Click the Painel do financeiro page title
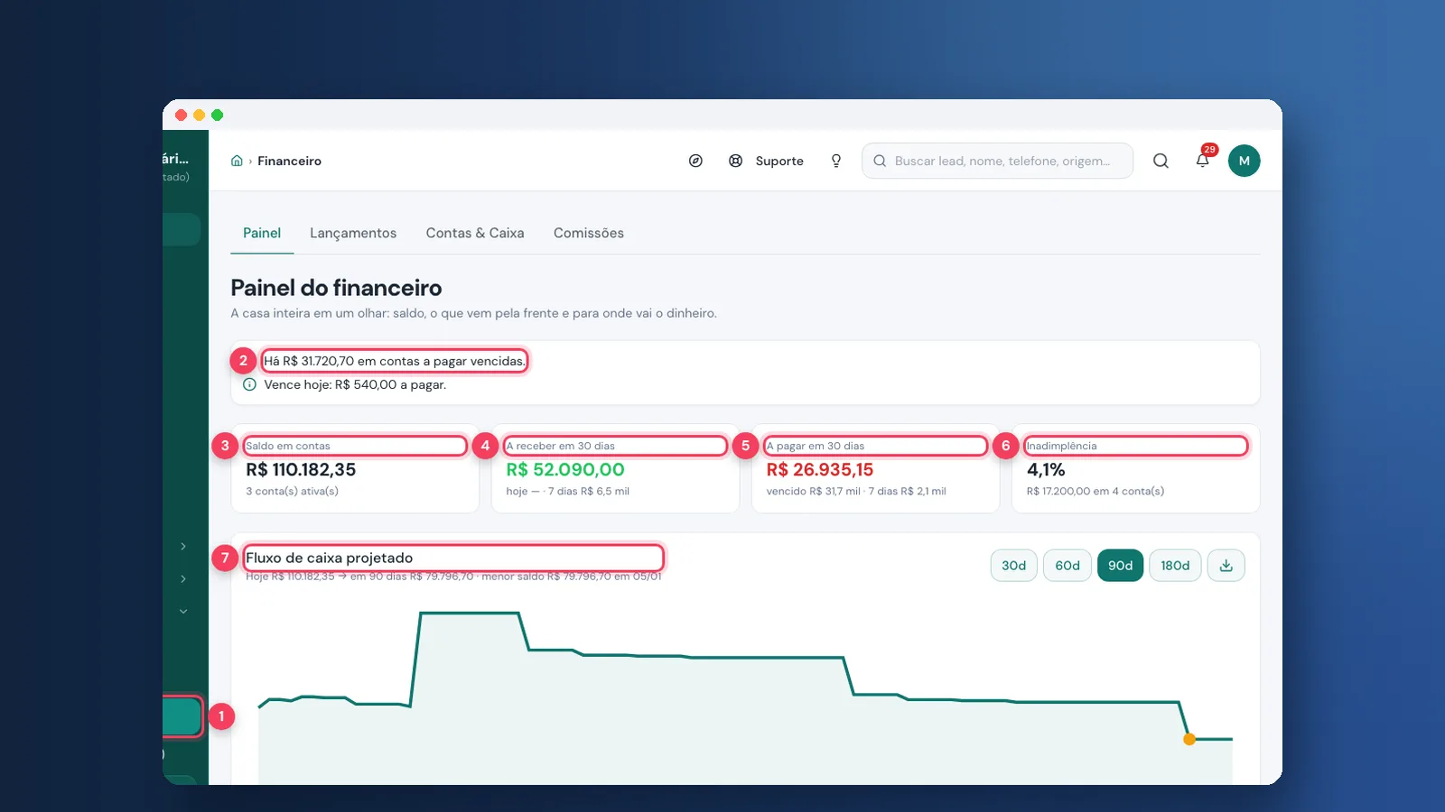1445x812 pixels. click(x=336, y=288)
